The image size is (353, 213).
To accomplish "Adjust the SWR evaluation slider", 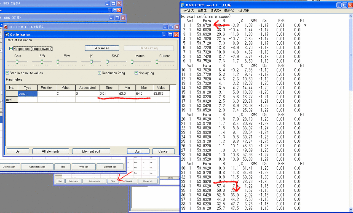I will 108,62.
